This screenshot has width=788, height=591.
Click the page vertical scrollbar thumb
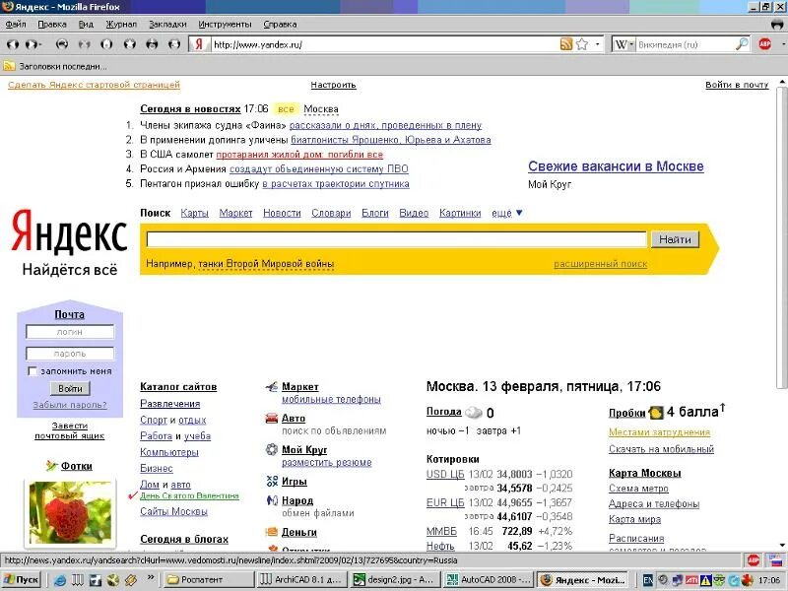782,237
